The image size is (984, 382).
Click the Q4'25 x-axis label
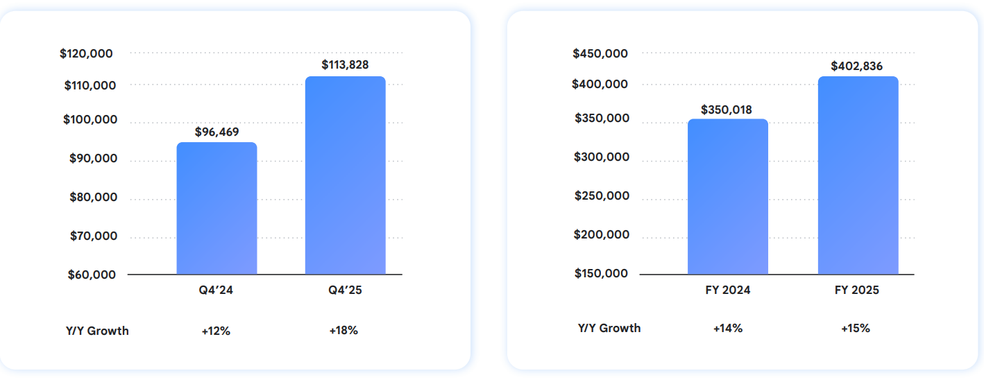(345, 290)
